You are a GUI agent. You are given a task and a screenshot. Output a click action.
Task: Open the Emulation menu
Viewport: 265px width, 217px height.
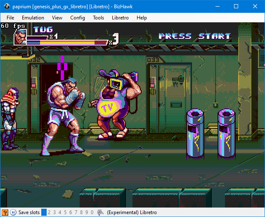[x=33, y=18]
